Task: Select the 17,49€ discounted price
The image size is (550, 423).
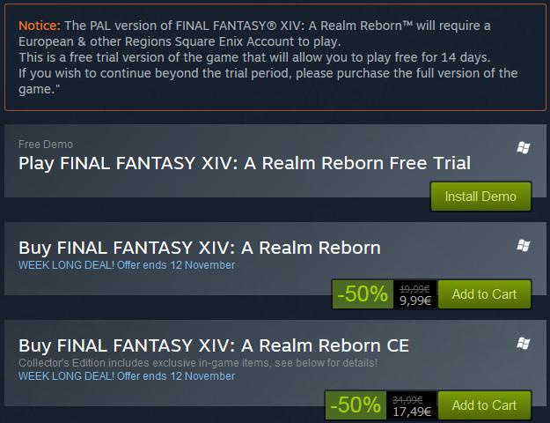Action: [x=412, y=412]
